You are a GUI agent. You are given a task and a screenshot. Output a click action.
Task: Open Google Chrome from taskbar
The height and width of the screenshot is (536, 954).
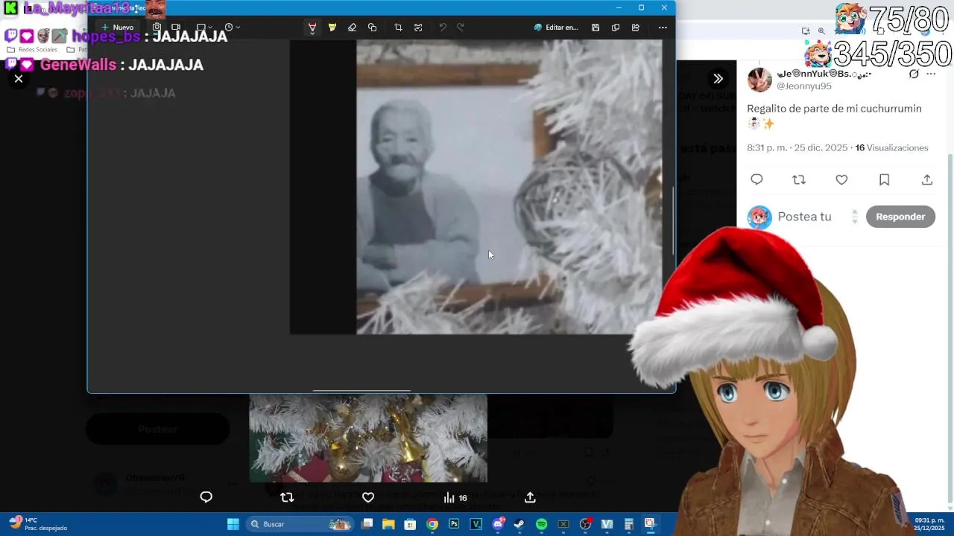[432, 524]
